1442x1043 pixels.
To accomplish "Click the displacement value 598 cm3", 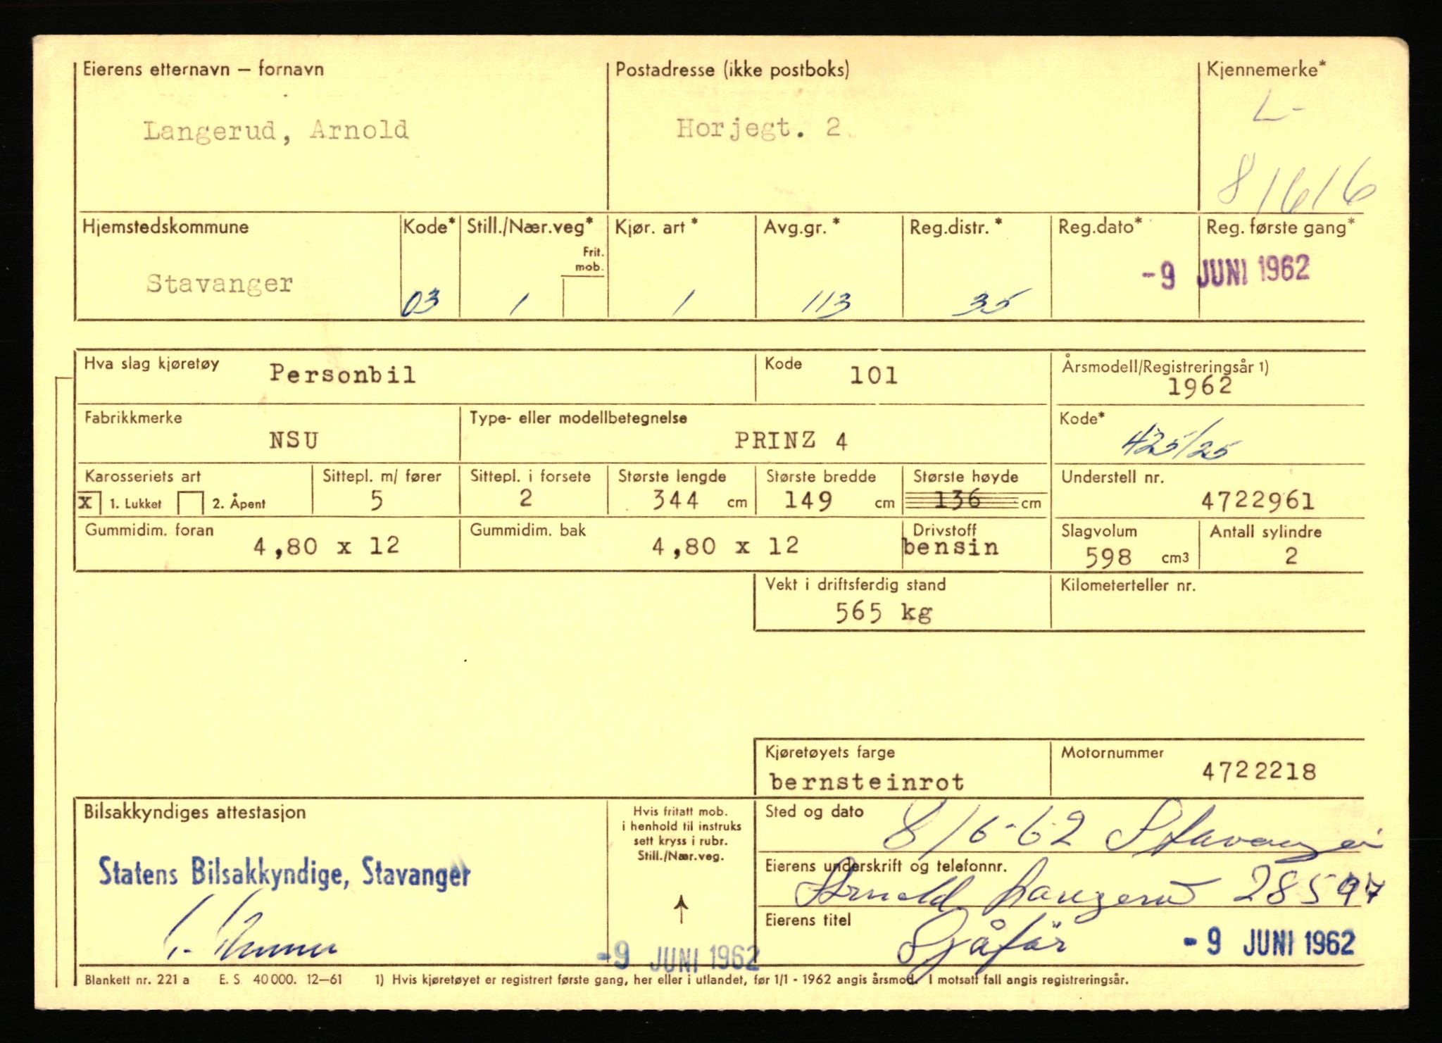I will 1108,557.
